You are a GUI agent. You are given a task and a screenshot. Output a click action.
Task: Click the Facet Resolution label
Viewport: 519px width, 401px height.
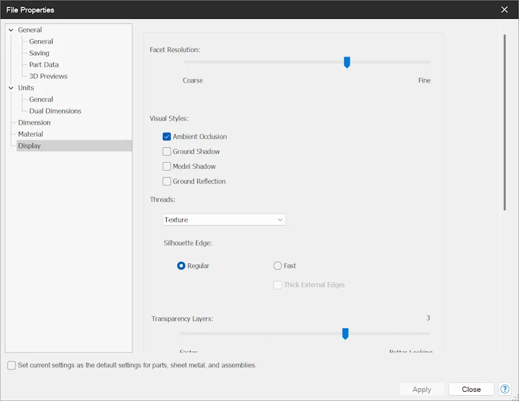click(175, 50)
